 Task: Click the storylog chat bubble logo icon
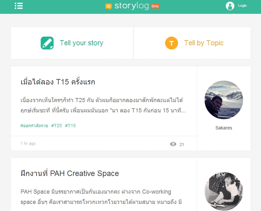tap(108, 6)
